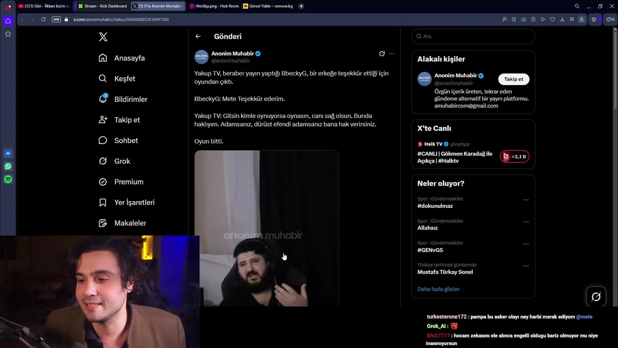Play the anonim muhabir video in the post
618x348 pixels.
pyautogui.click(x=267, y=228)
